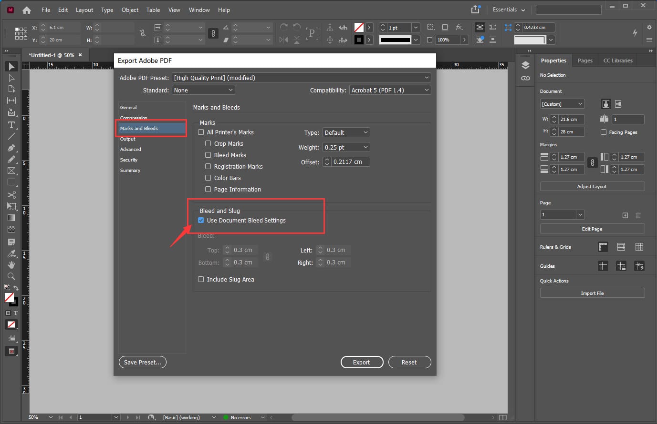The height and width of the screenshot is (424, 657).
Task: Uncheck Use Document Bleed Settings
Action: [201, 220]
